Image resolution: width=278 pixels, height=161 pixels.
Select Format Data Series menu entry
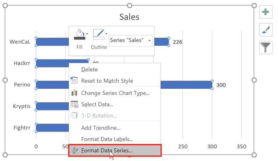coord(106,151)
